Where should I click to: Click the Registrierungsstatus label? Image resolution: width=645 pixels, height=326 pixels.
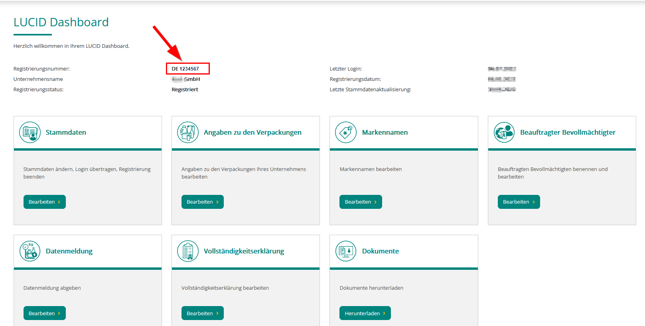pos(38,89)
